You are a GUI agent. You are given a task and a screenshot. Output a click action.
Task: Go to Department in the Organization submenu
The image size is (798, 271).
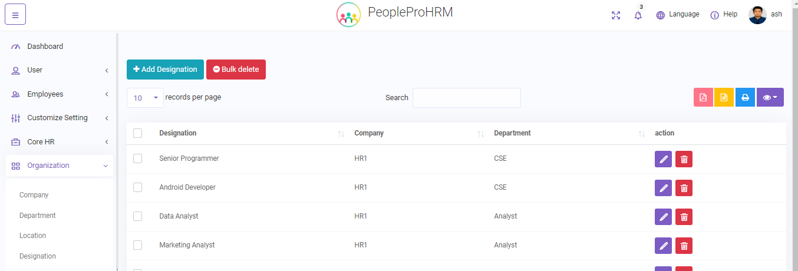coord(38,216)
